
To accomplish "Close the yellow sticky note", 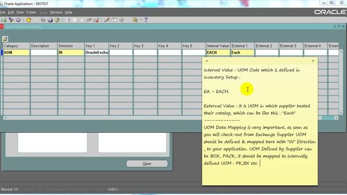I will pos(313,61).
